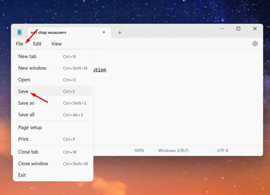Click Save in File menu
Viewport: 270px width, 195px height.
(53, 91)
